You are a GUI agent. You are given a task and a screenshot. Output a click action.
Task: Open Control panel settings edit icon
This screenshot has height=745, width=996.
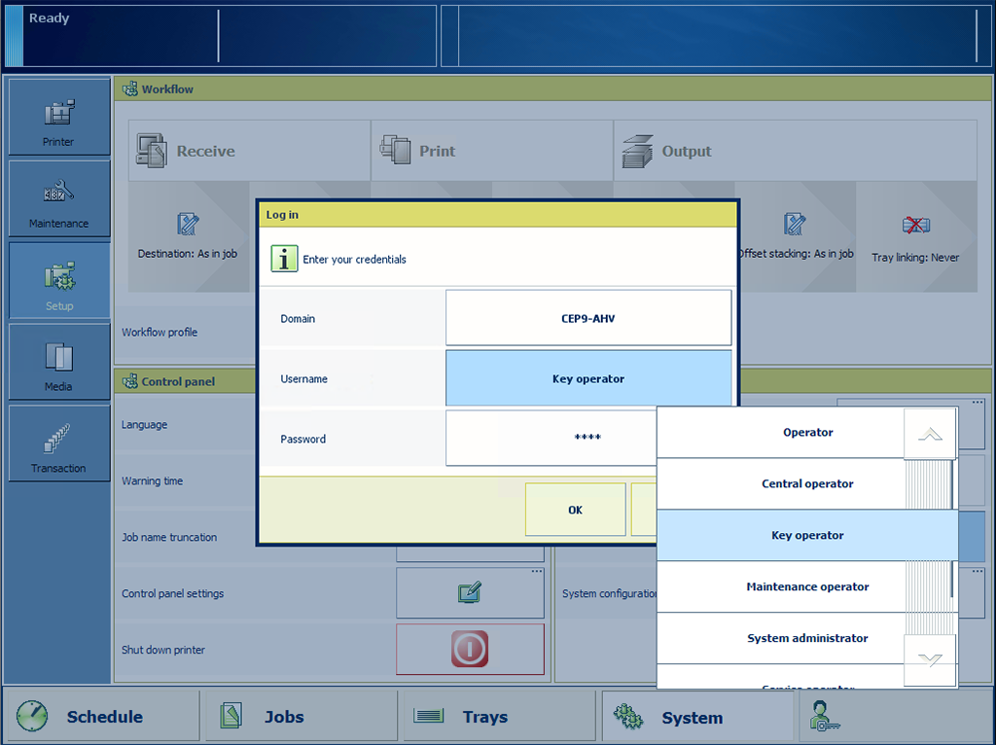[470, 592]
